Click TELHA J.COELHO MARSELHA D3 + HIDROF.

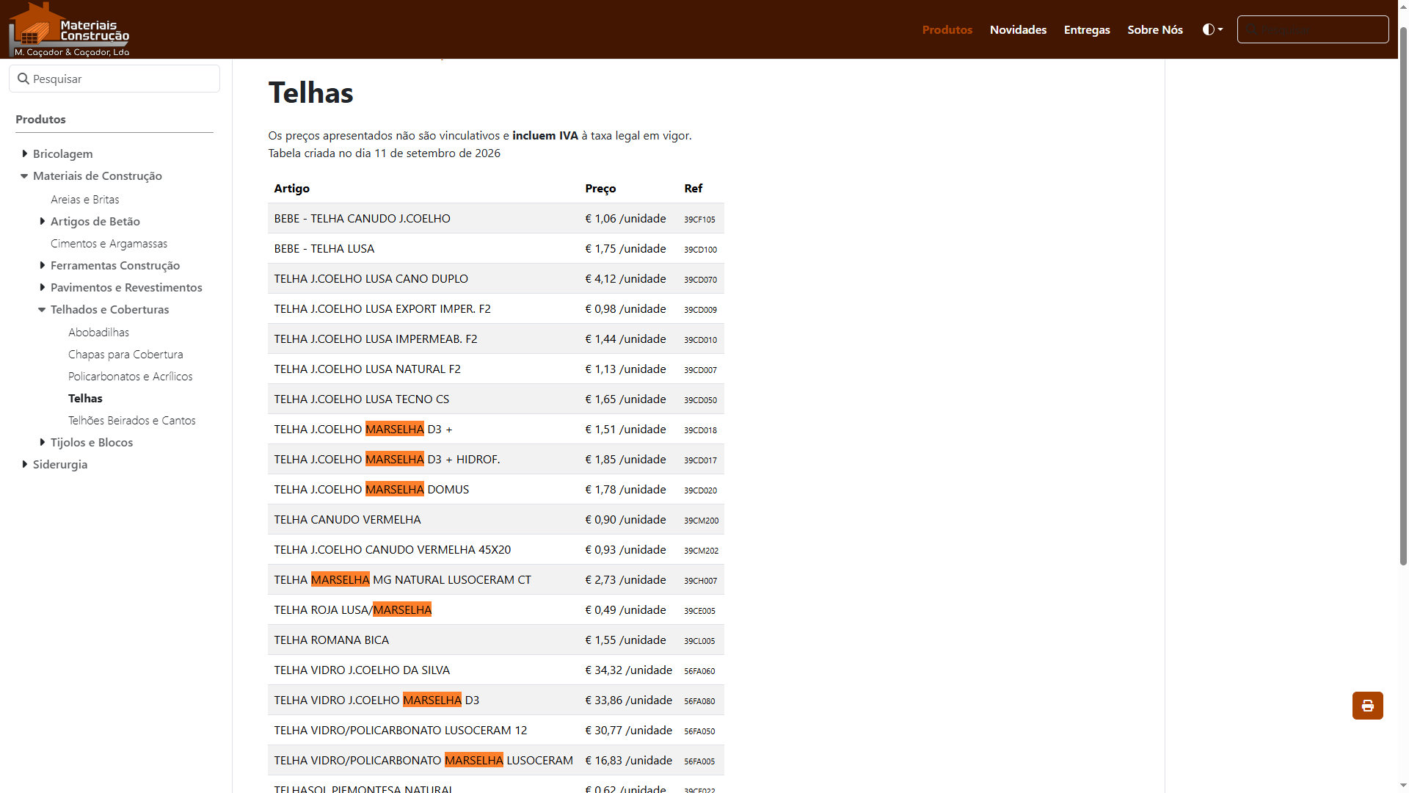coord(387,459)
